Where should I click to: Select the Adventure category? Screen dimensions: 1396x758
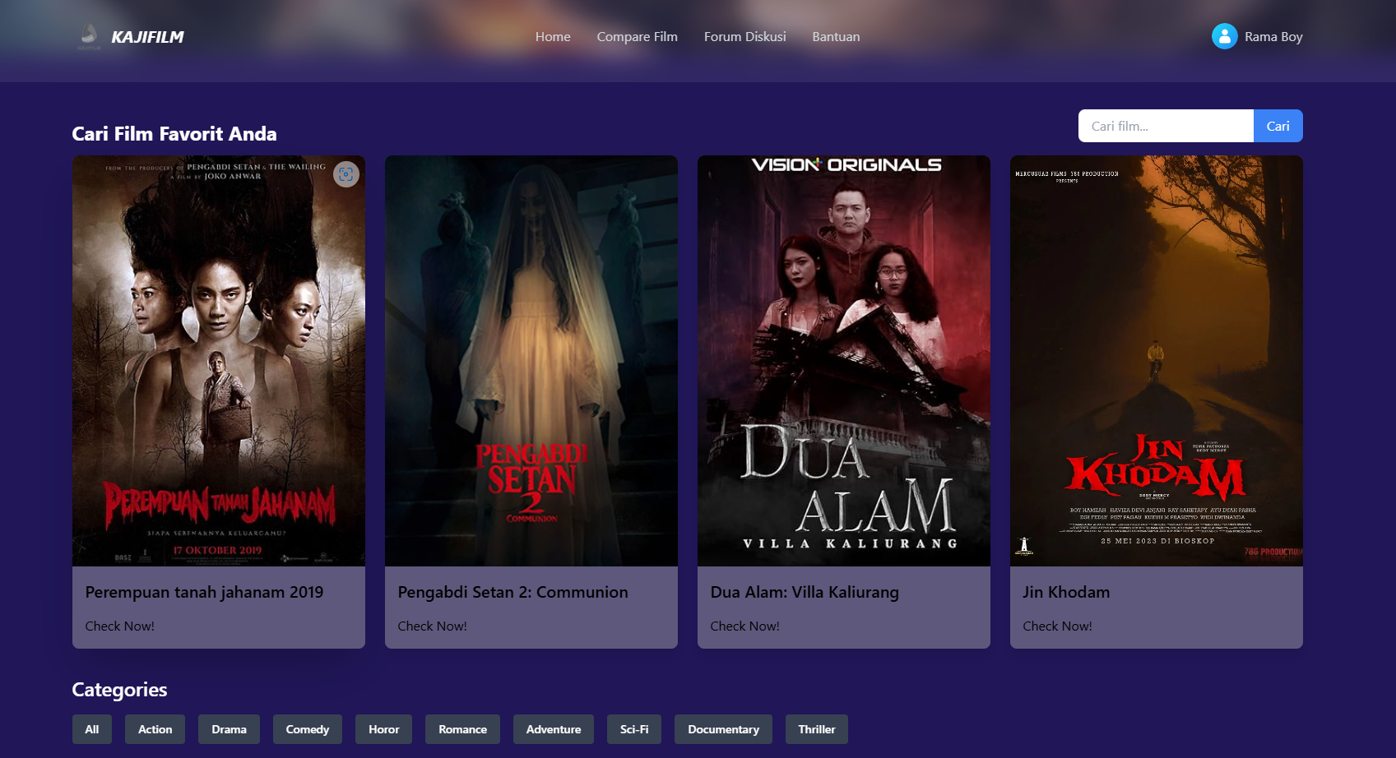pyautogui.click(x=554, y=729)
